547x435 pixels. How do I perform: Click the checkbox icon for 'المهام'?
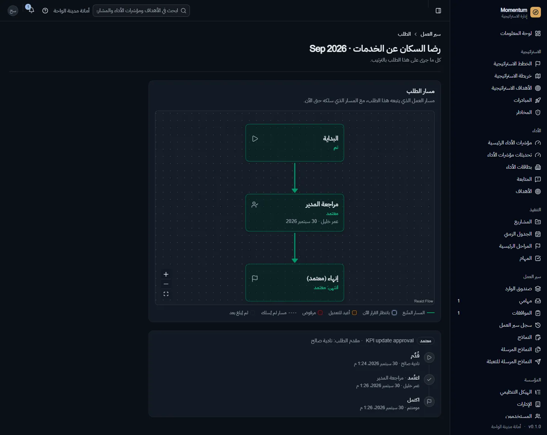click(538, 258)
